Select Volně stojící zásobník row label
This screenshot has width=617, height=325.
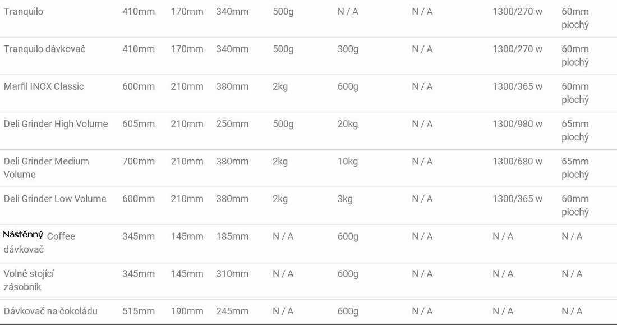pyautogui.click(x=29, y=280)
